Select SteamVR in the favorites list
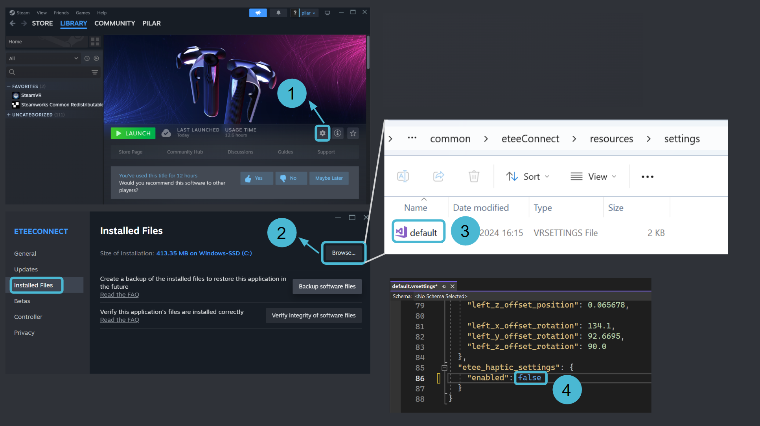The height and width of the screenshot is (426, 760). click(x=31, y=95)
